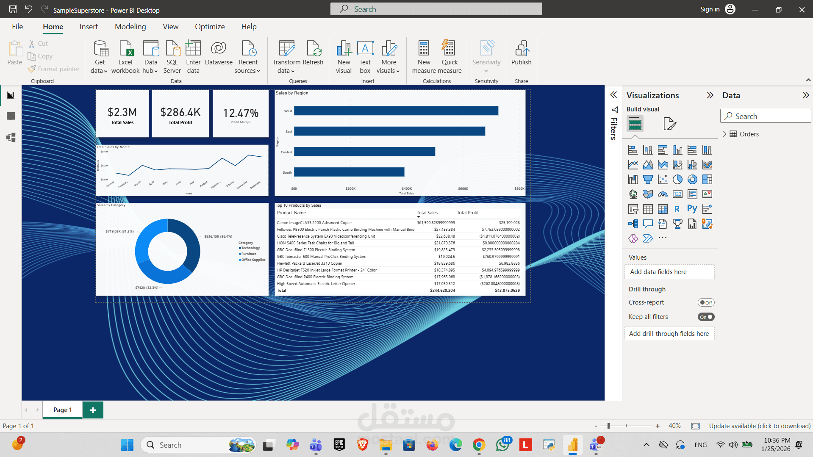The height and width of the screenshot is (457, 813).
Task: Click the title bar Search box
Action: pos(436,9)
